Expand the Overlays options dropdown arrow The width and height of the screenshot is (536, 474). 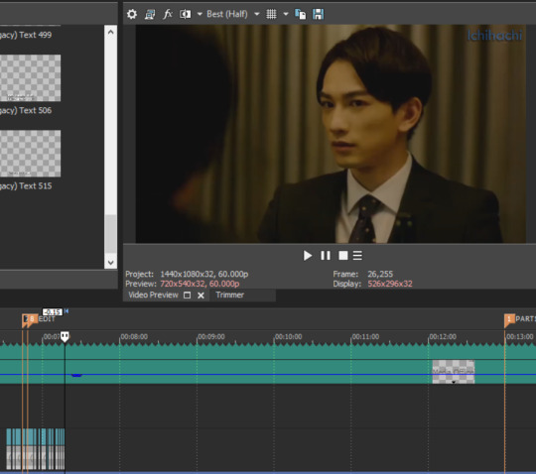click(286, 14)
